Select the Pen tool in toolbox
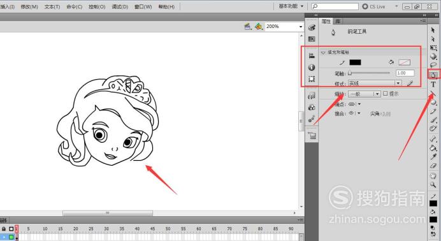The image size is (441, 241). tap(433, 75)
